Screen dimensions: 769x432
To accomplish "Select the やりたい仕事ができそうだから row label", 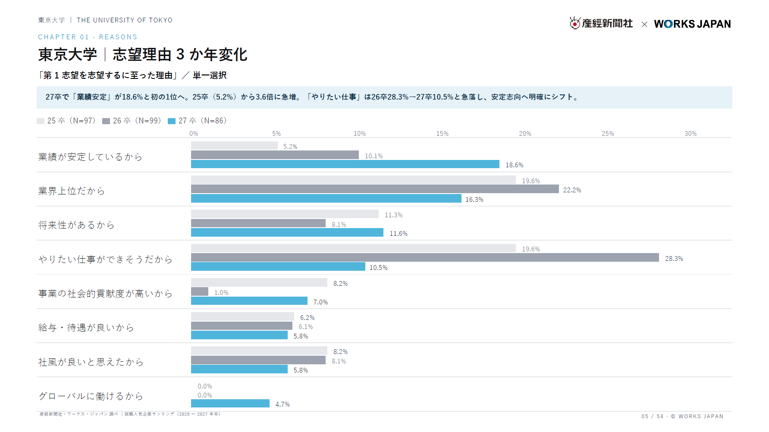I will [x=105, y=259].
